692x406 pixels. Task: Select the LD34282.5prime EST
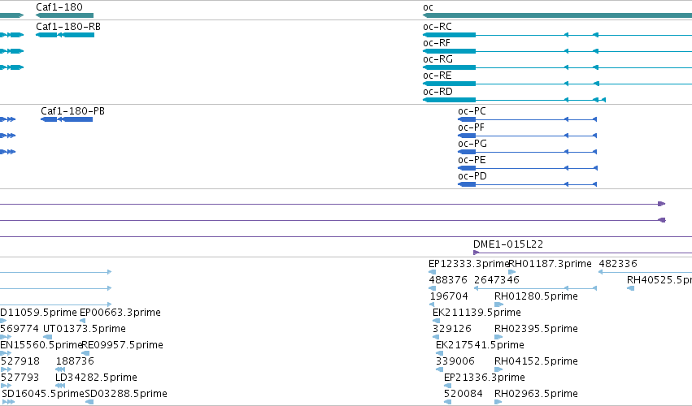point(96,378)
